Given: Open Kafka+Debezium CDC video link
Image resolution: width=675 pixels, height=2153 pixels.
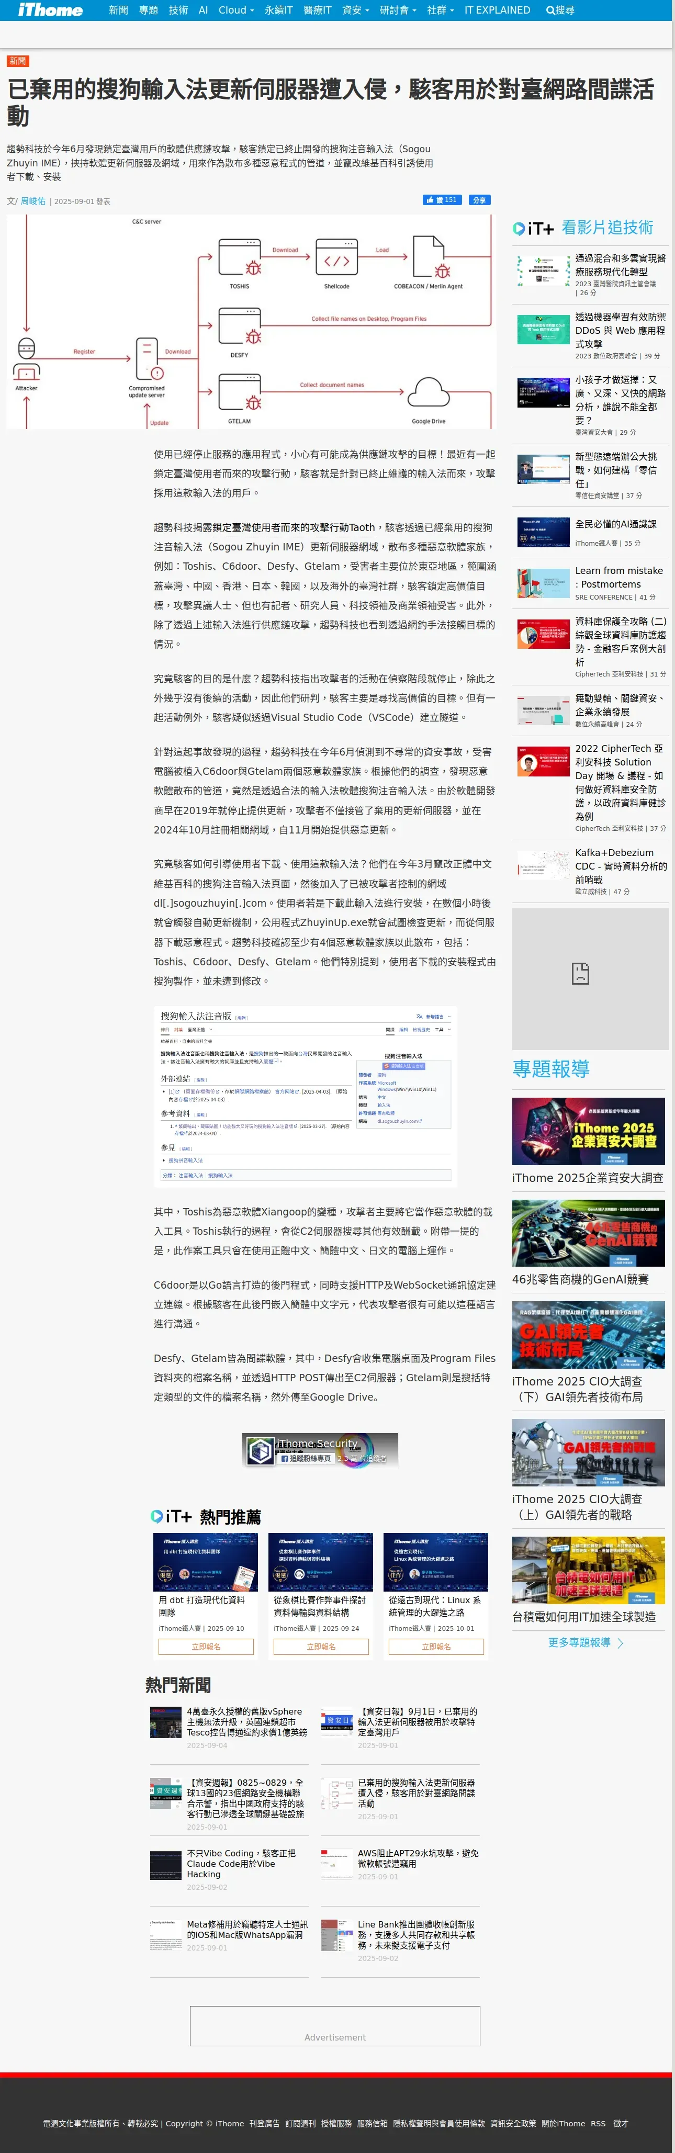Looking at the screenshot, I should tap(620, 866).
